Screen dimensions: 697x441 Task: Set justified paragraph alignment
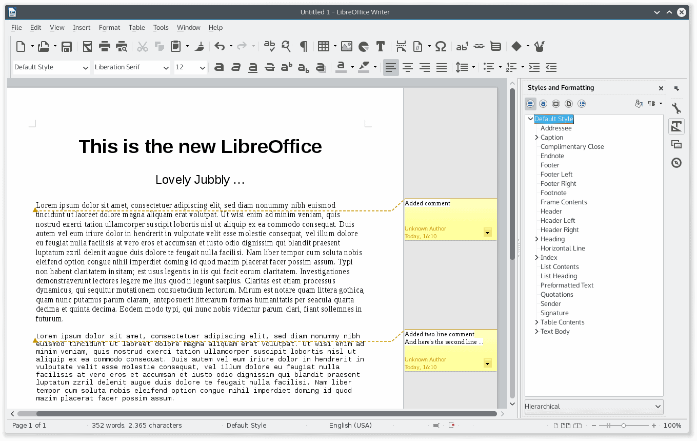click(442, 67)
